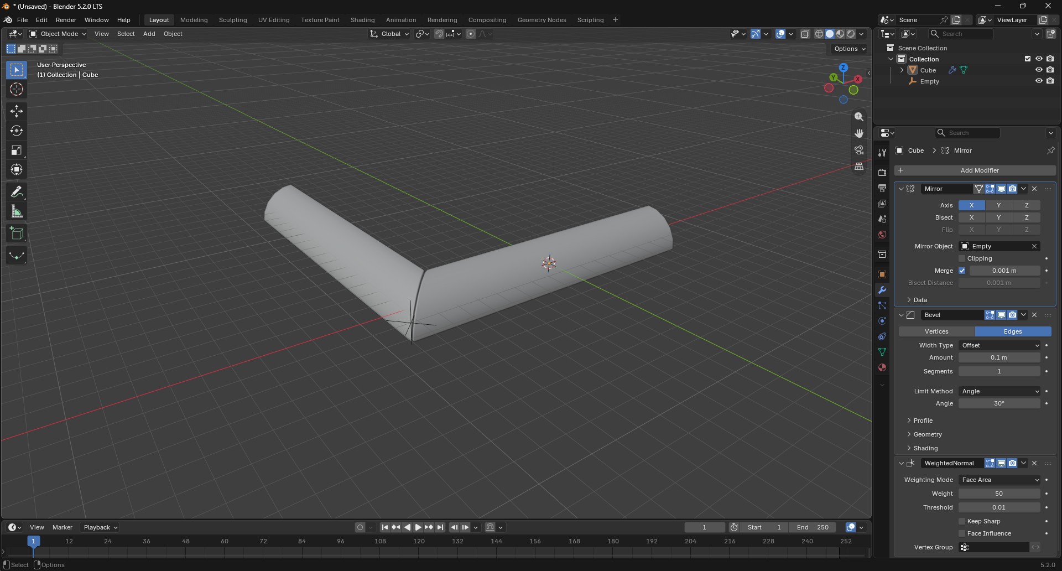Click the WeightedNormal Weight slider
Image resolution: width=1062 pixels, height=571 pixels.
pos(999,494)
